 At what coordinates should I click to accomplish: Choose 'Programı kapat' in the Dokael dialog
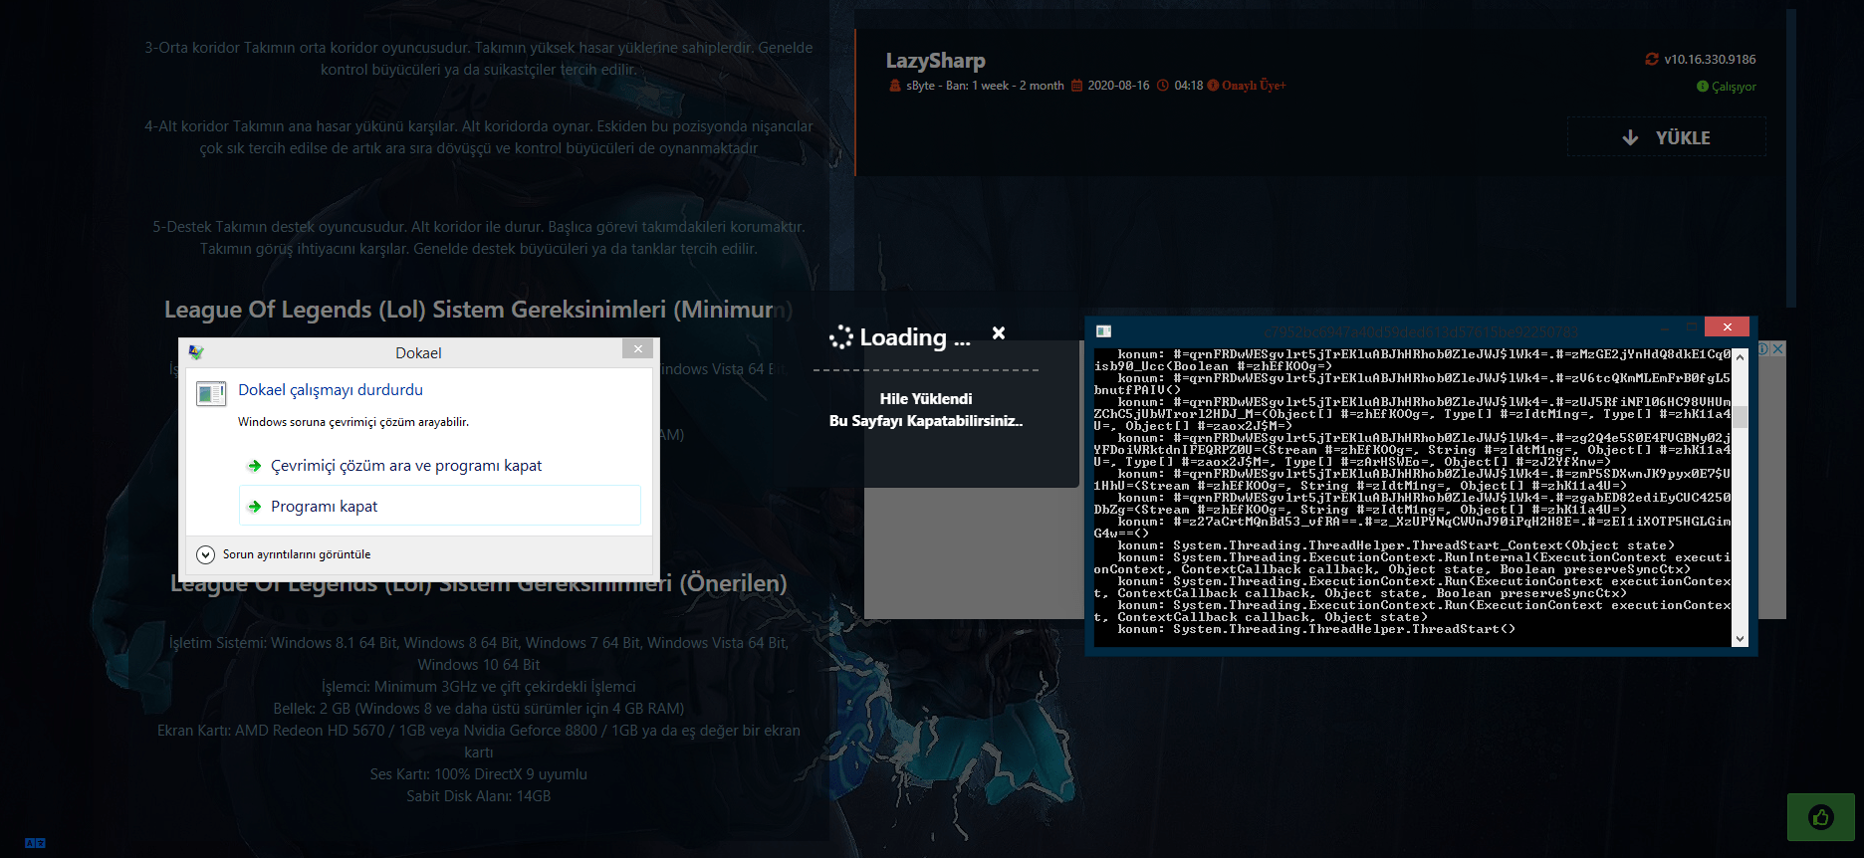[x=440, y=506]
